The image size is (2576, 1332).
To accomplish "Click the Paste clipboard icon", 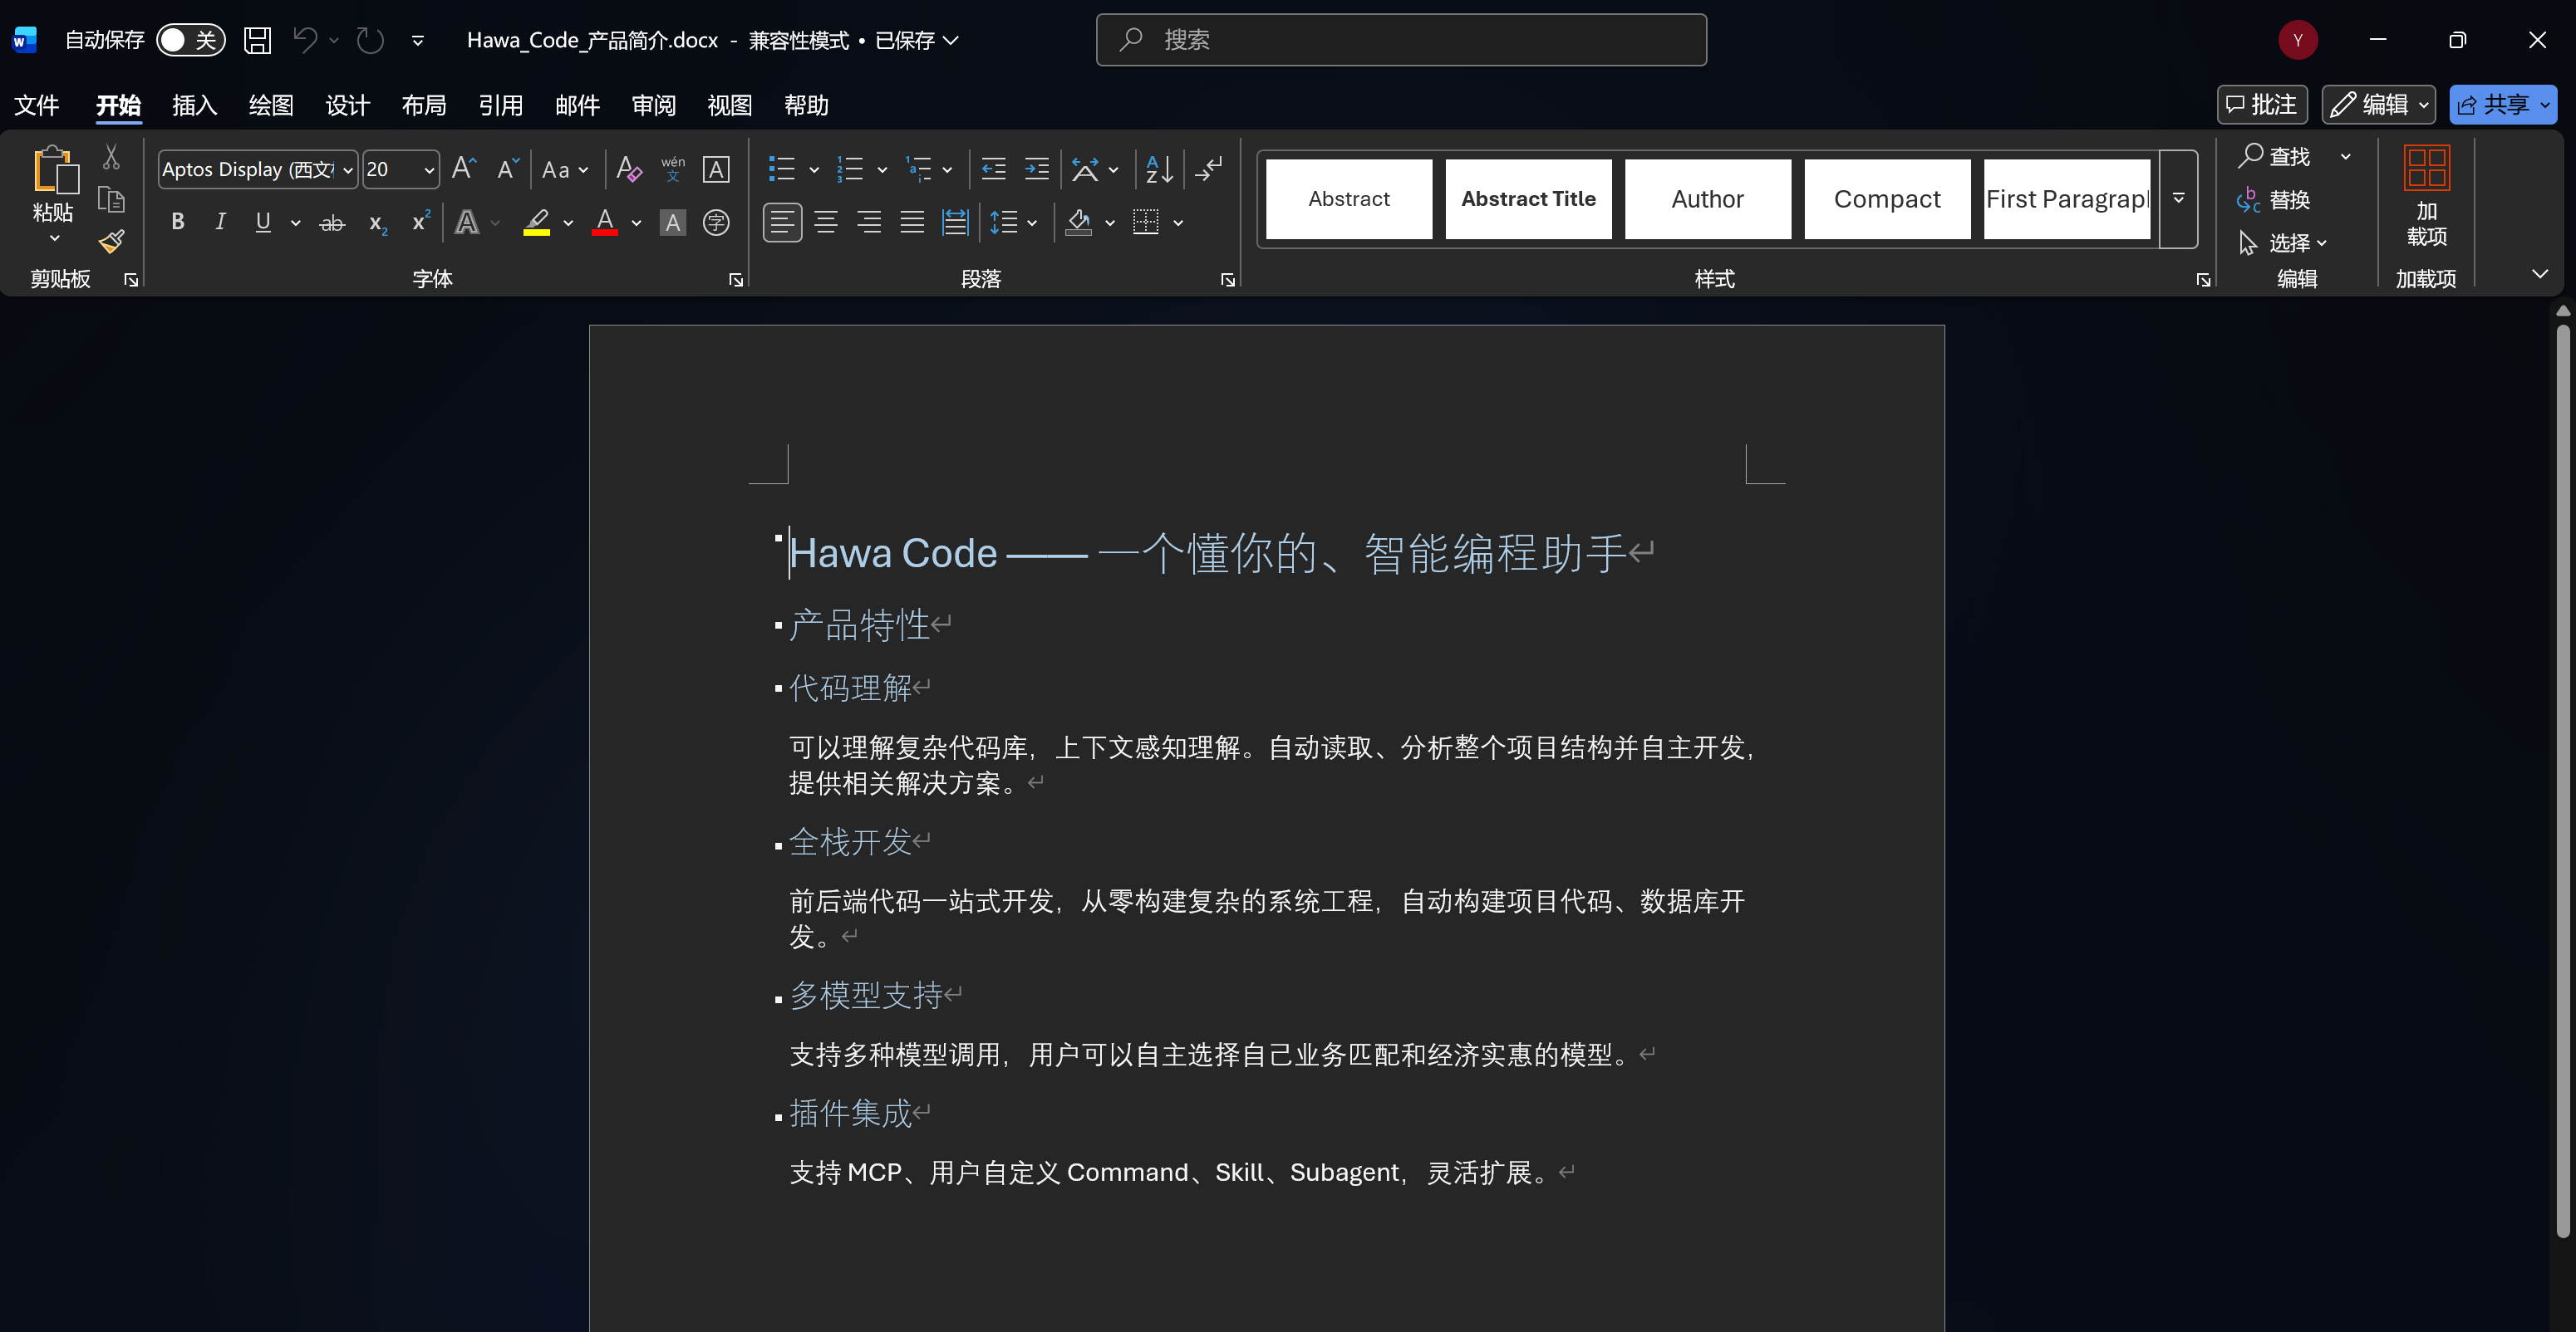I will 55,171.
